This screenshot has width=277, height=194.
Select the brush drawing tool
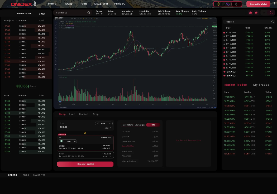tap(55, 32)
